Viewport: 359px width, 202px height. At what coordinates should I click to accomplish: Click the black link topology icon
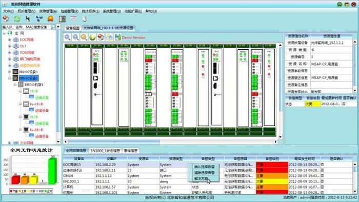(28, 19)
